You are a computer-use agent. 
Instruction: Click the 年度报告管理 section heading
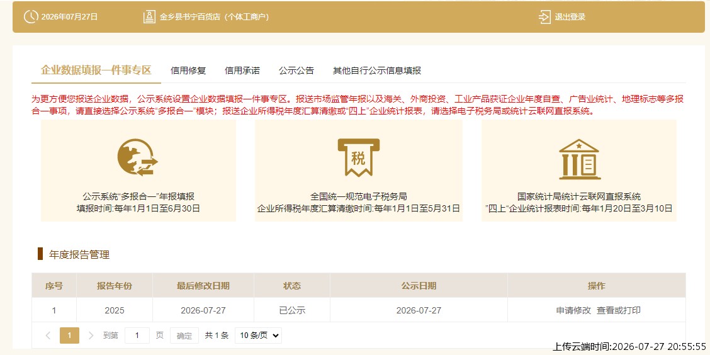pyautogui.click(x=79, y=254)
